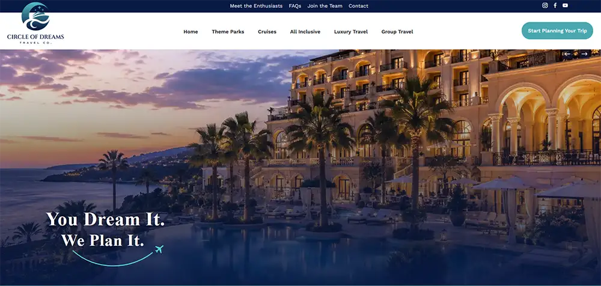Select Theme Parks in the navigation
This screenshot has height=286, width=601.
pos(228,32)
